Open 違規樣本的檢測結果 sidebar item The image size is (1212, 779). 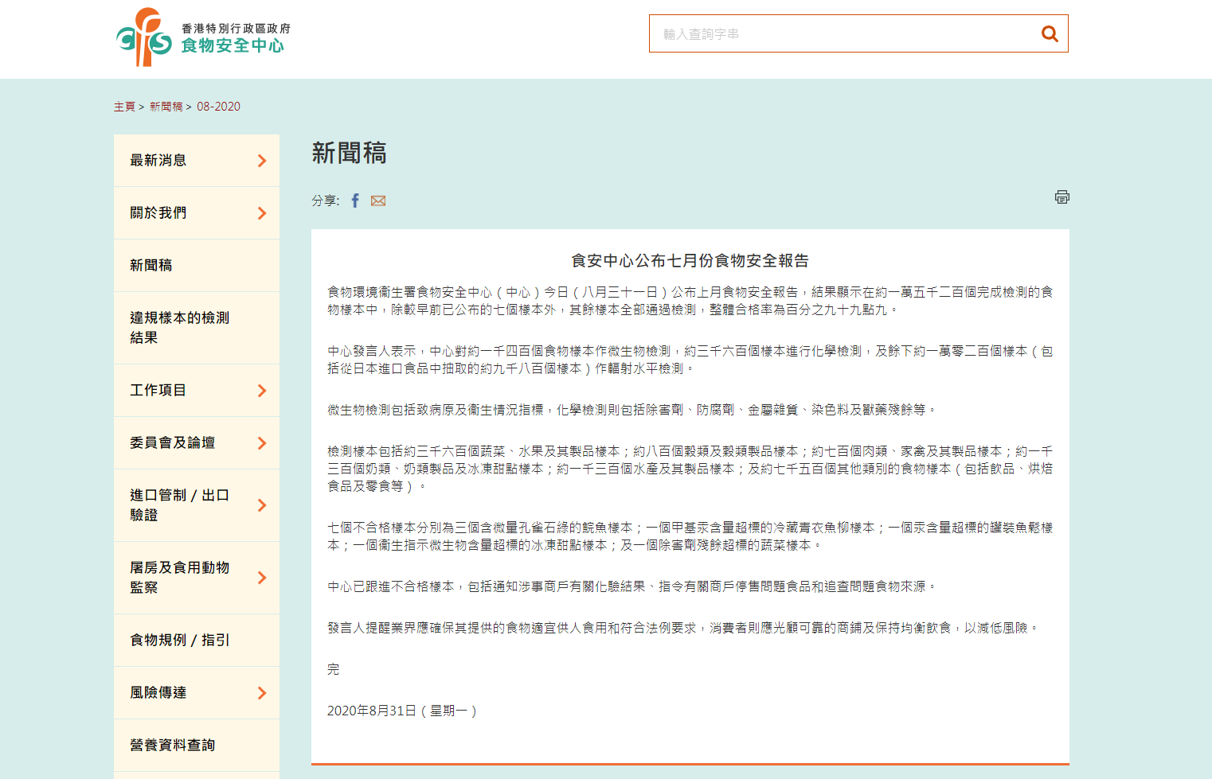[180, 328]
